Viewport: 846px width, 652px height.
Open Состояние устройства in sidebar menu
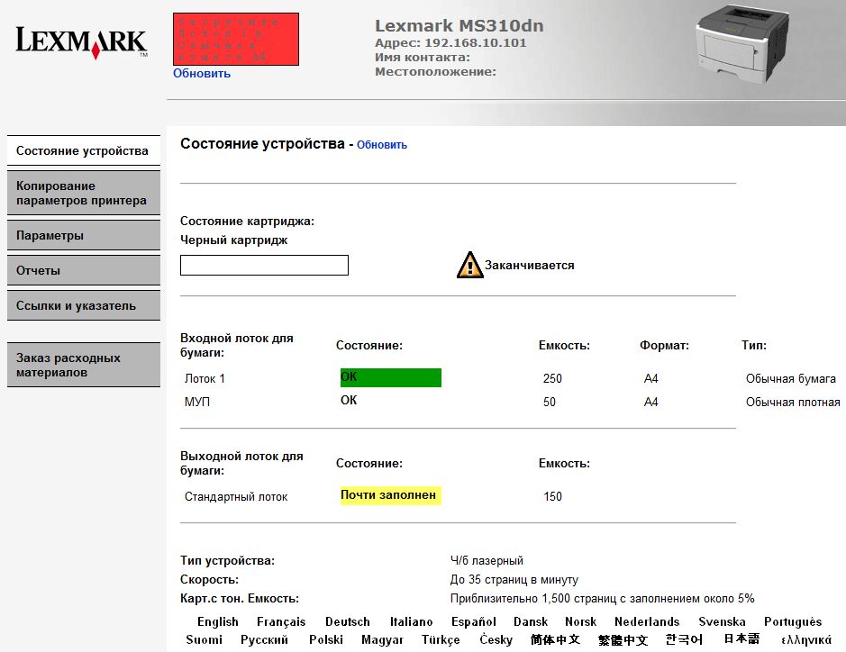[84, 150]
